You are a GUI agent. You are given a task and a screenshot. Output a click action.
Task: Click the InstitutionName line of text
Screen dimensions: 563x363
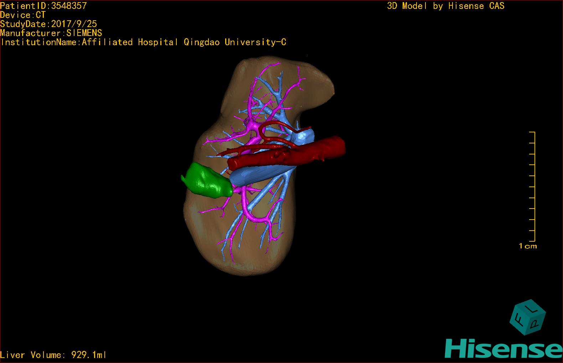(x=143, y=42)
